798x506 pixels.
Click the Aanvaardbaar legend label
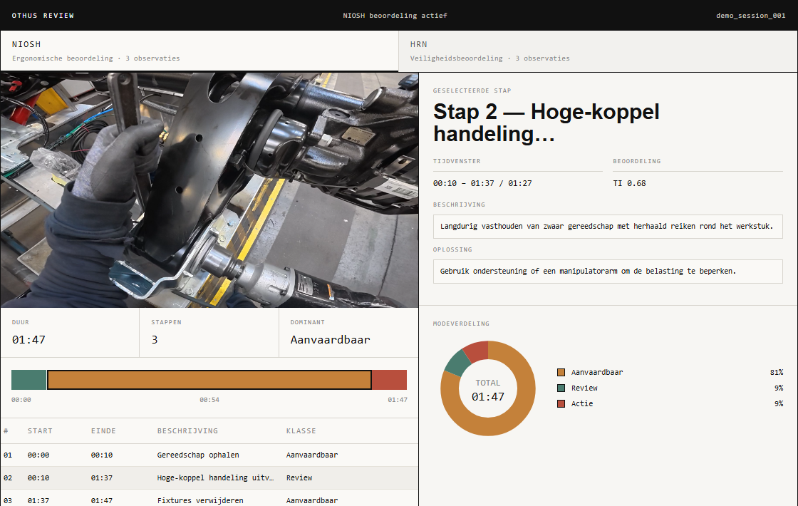click(597, 372)
